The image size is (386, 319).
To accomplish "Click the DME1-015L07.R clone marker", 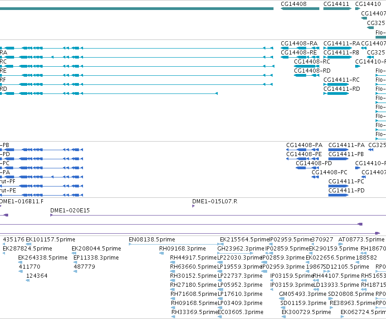I will (194, 206).
